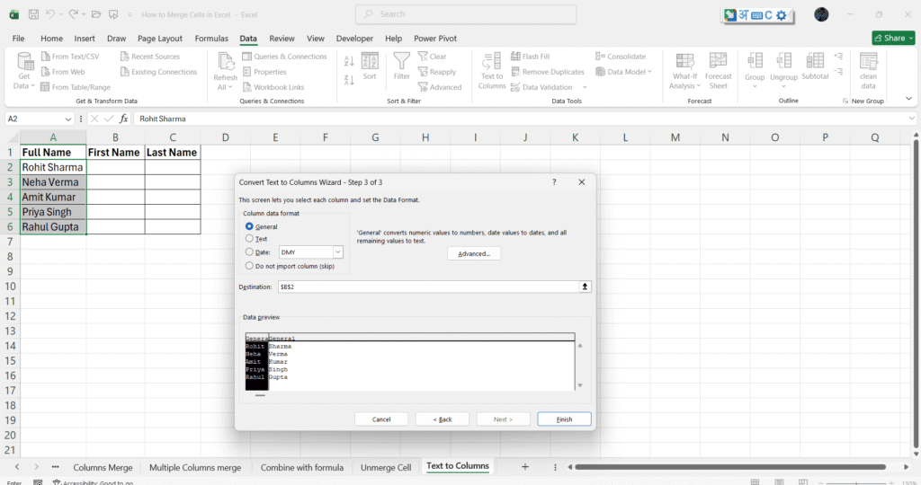Run Flash Fill
921x485 pixels.
[530, 57]
